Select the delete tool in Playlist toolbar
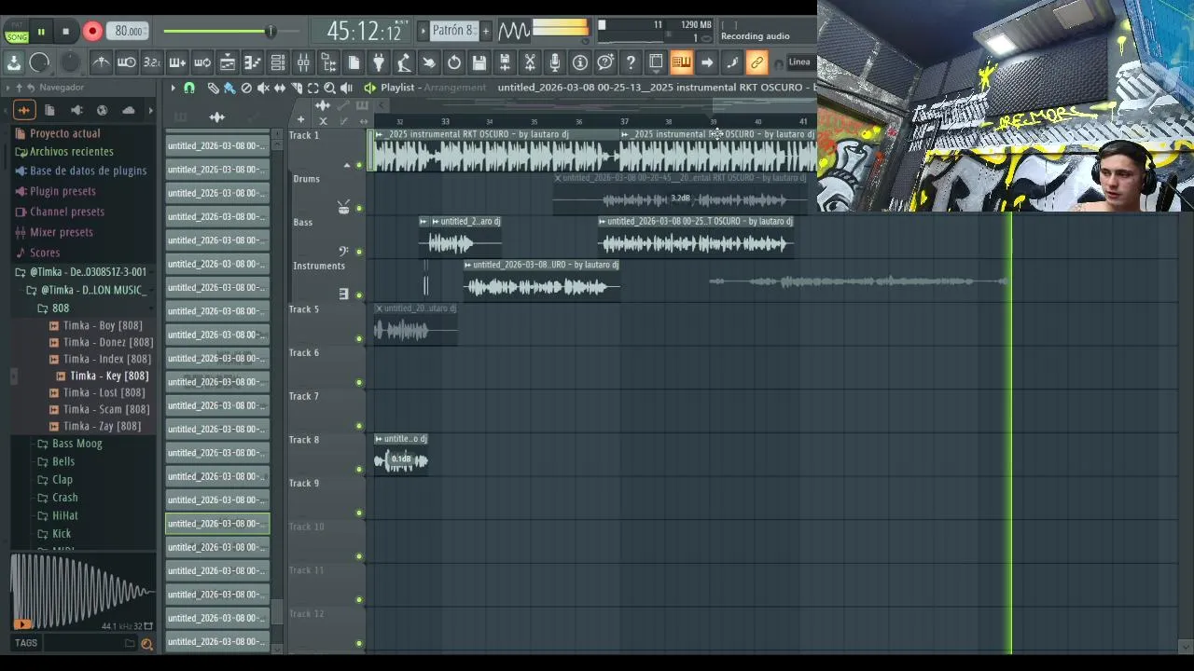The height and width of the screenshot is (671, 1194). 246,88
